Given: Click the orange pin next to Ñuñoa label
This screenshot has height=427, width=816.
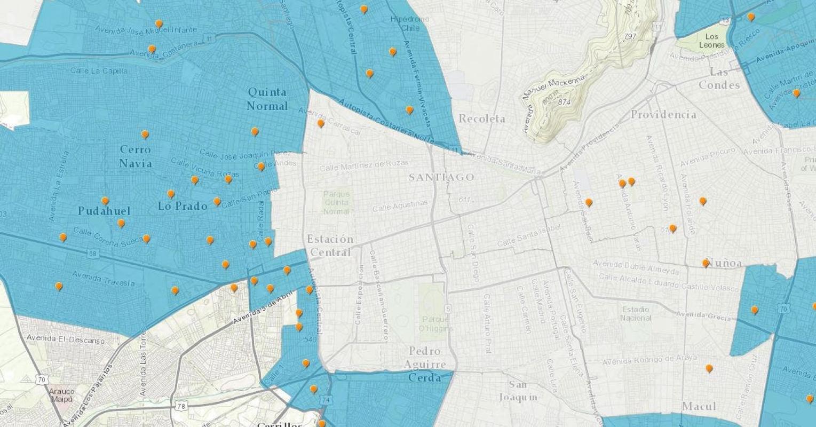Looking at the screenshot, I should click(706, 263).
